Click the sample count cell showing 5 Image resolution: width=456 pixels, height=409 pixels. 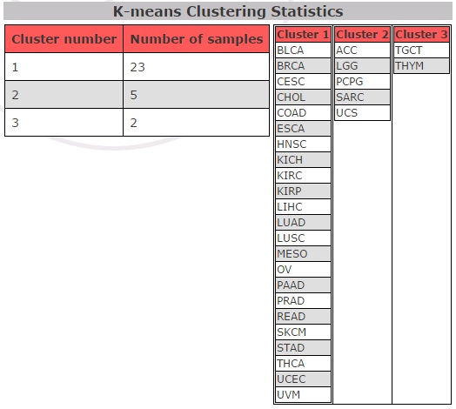(197, 95)
